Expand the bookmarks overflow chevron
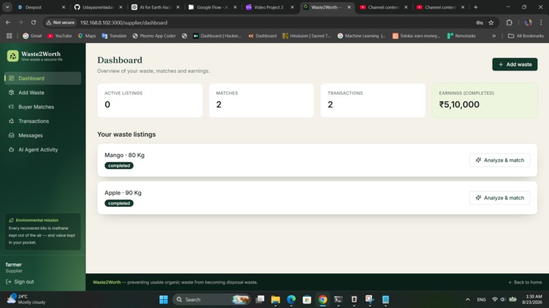Viewport: 549px width, 308px height. pyautogui.click(x=494, y=35)
